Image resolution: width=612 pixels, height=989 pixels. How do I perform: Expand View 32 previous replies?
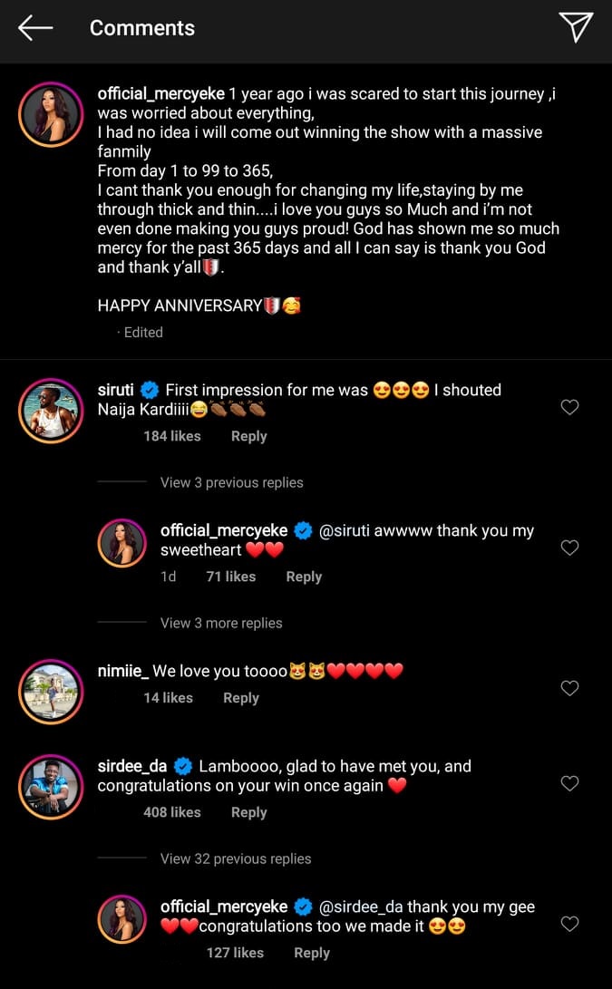236,858
